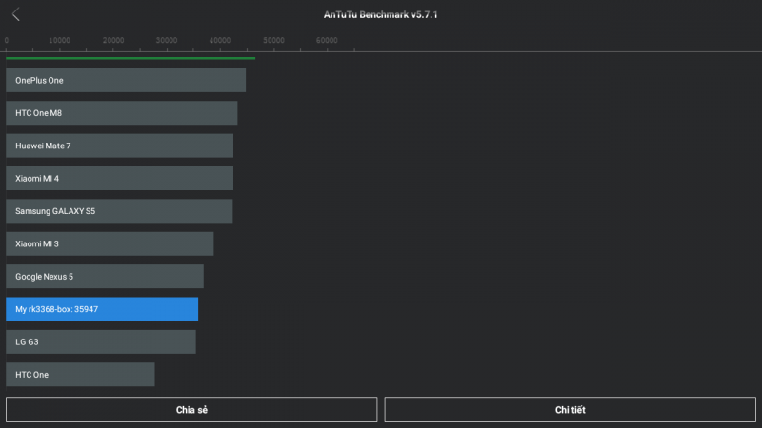
Task: Select the Google Nexus 5 bar
Action: (x=105, y=276)
